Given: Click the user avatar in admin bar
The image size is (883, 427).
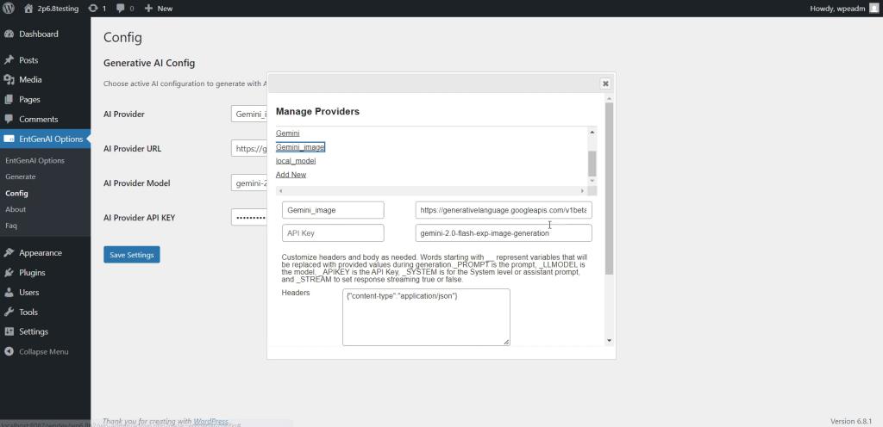Looking at the screenshot, I should click(874, 9).
